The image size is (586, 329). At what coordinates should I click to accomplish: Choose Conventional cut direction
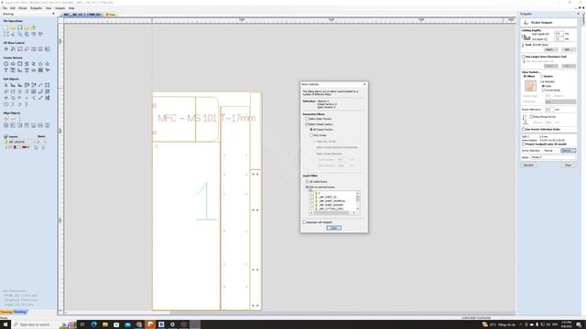(x=543, y=90)
